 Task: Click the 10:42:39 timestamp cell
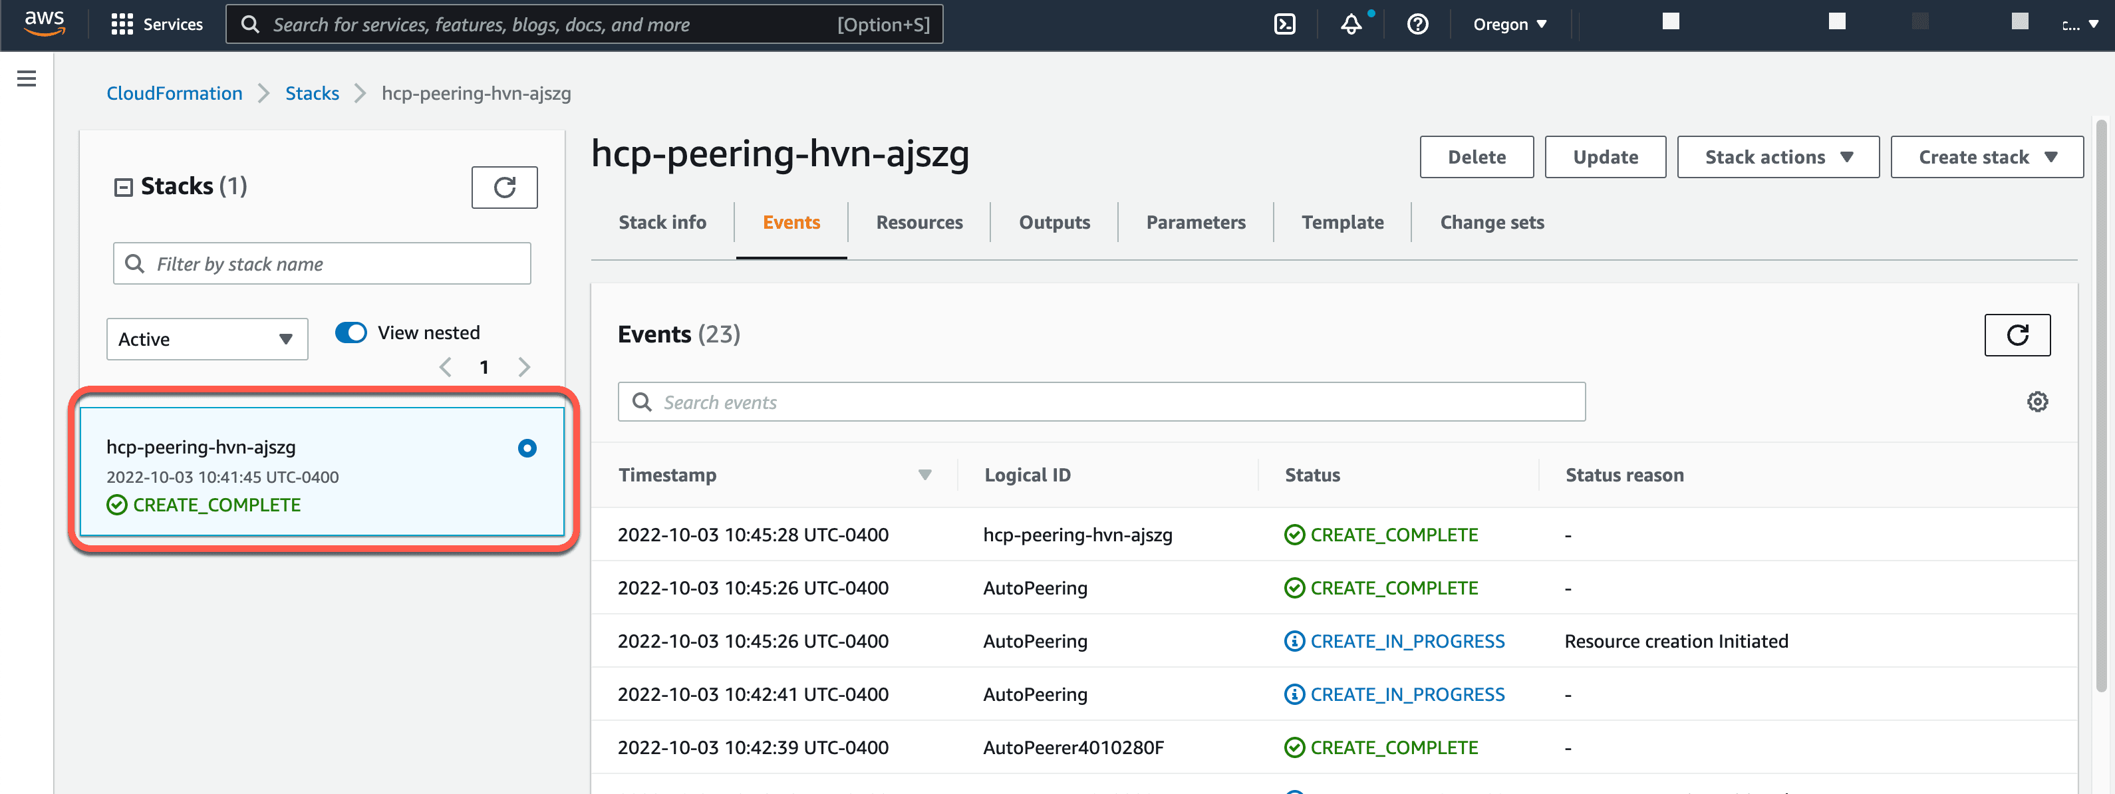click(753, 747)
